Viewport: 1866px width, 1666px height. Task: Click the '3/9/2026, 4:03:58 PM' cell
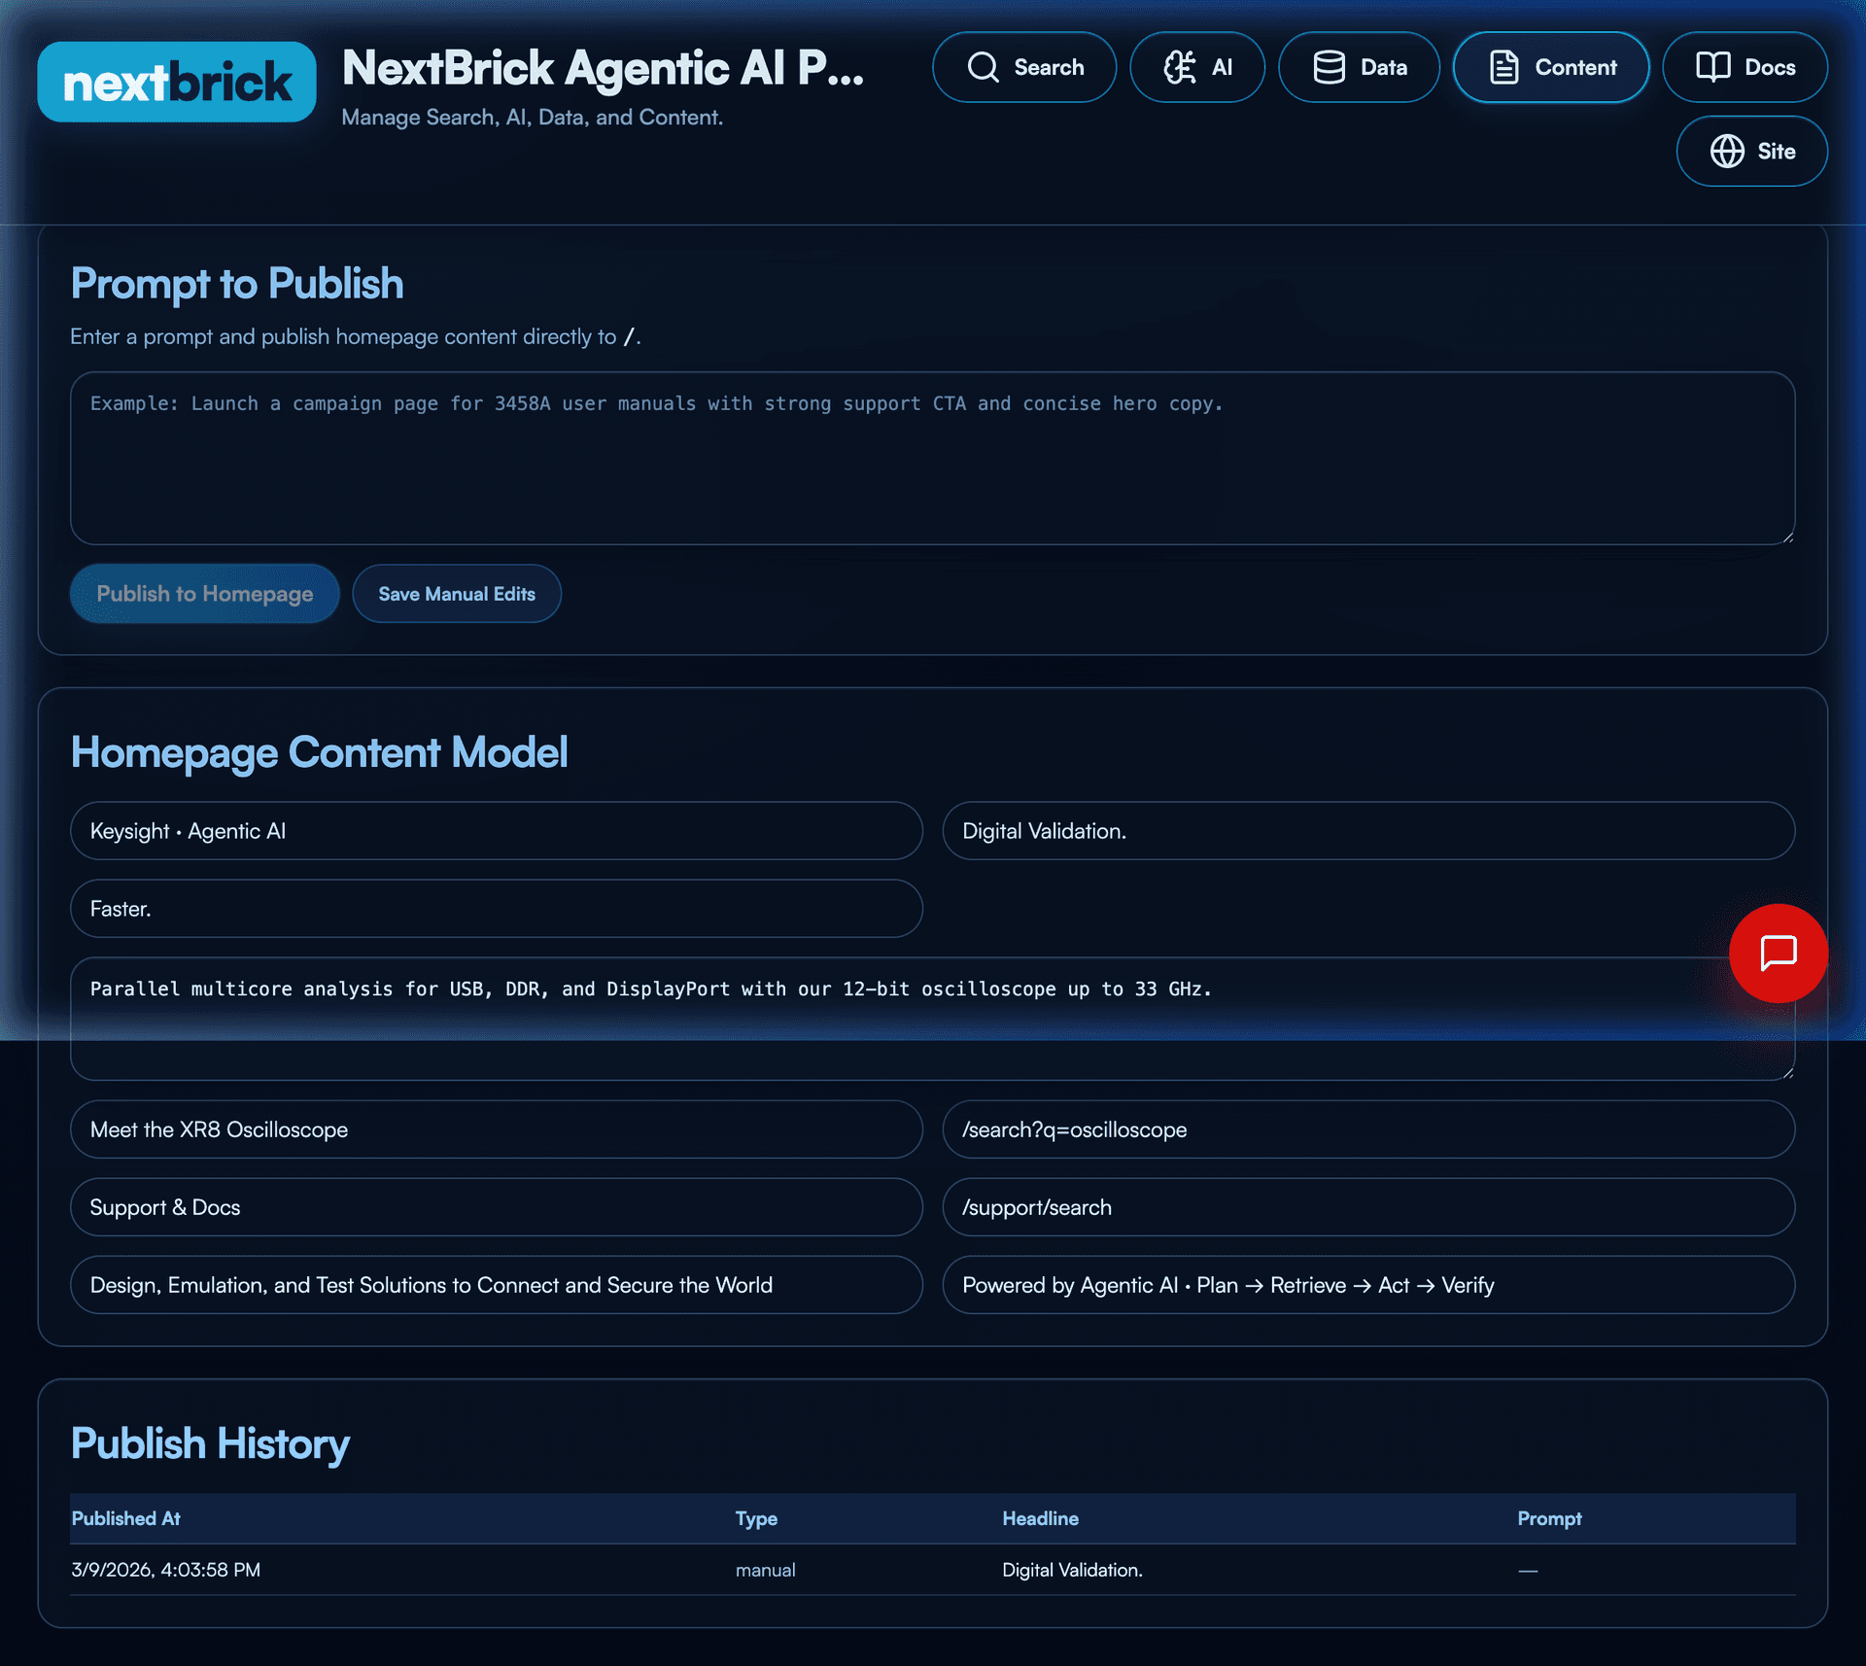[x=166, y=1570]
